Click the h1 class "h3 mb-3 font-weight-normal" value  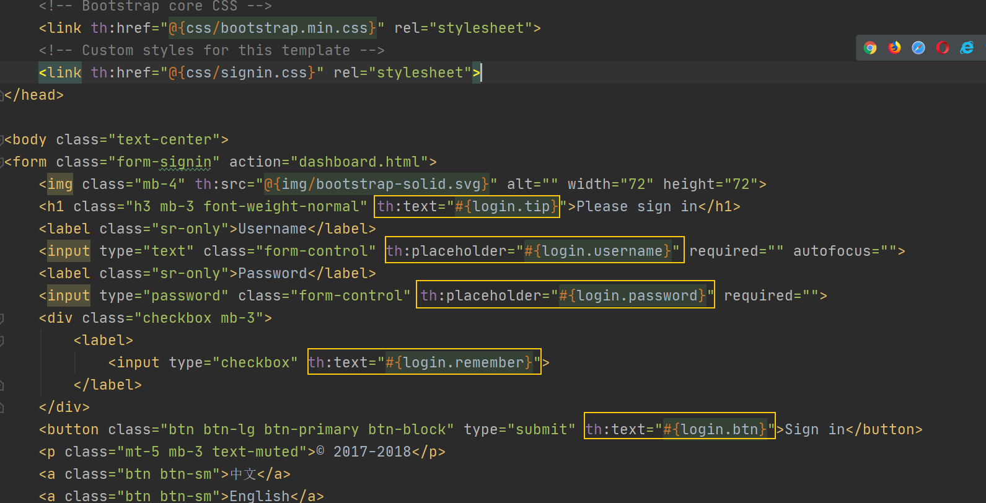(247, 206)
